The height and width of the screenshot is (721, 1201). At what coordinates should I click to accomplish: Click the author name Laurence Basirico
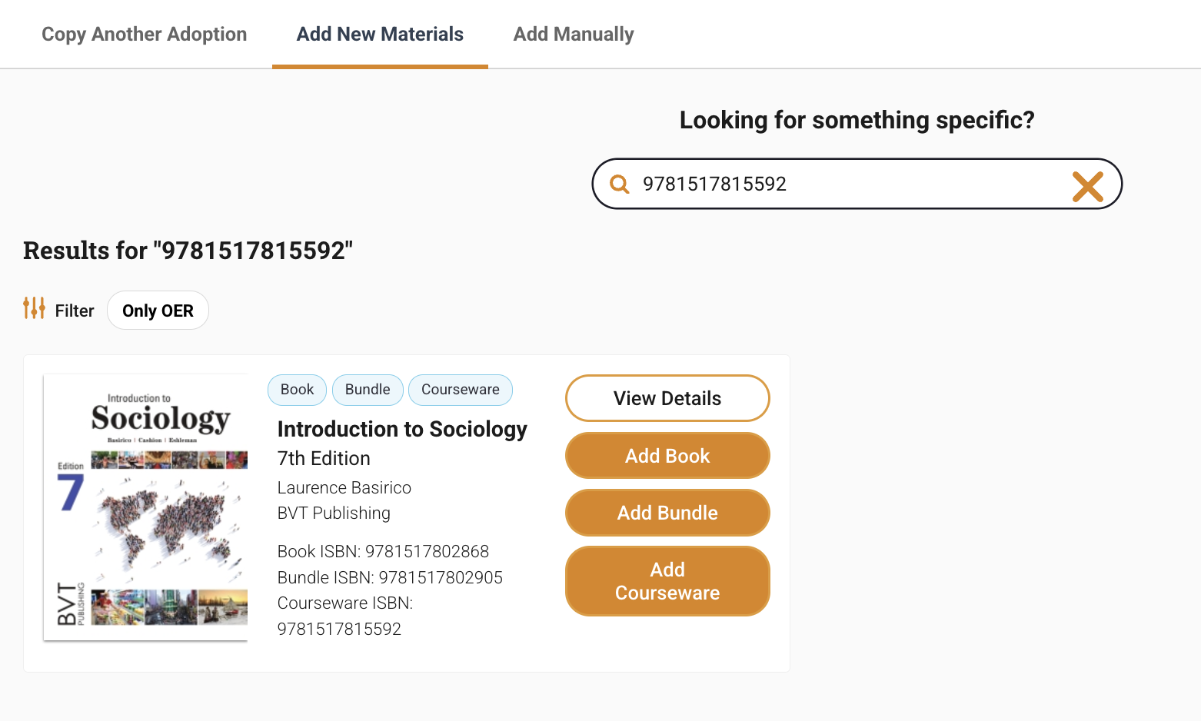coord(344,487)
